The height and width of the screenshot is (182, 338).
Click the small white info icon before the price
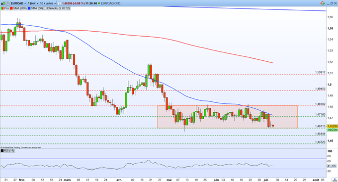click(x=59, y=3)
